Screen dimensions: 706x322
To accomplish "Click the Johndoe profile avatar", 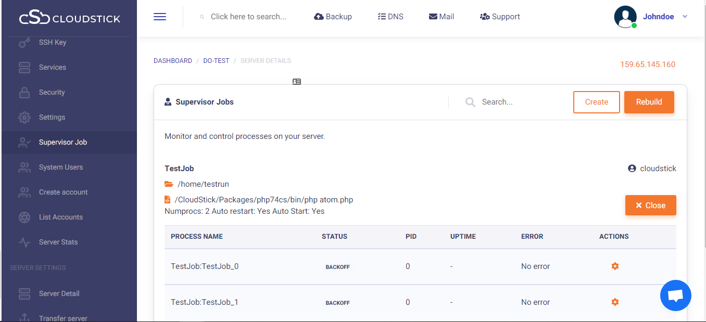I will click(x=625, y=17).
